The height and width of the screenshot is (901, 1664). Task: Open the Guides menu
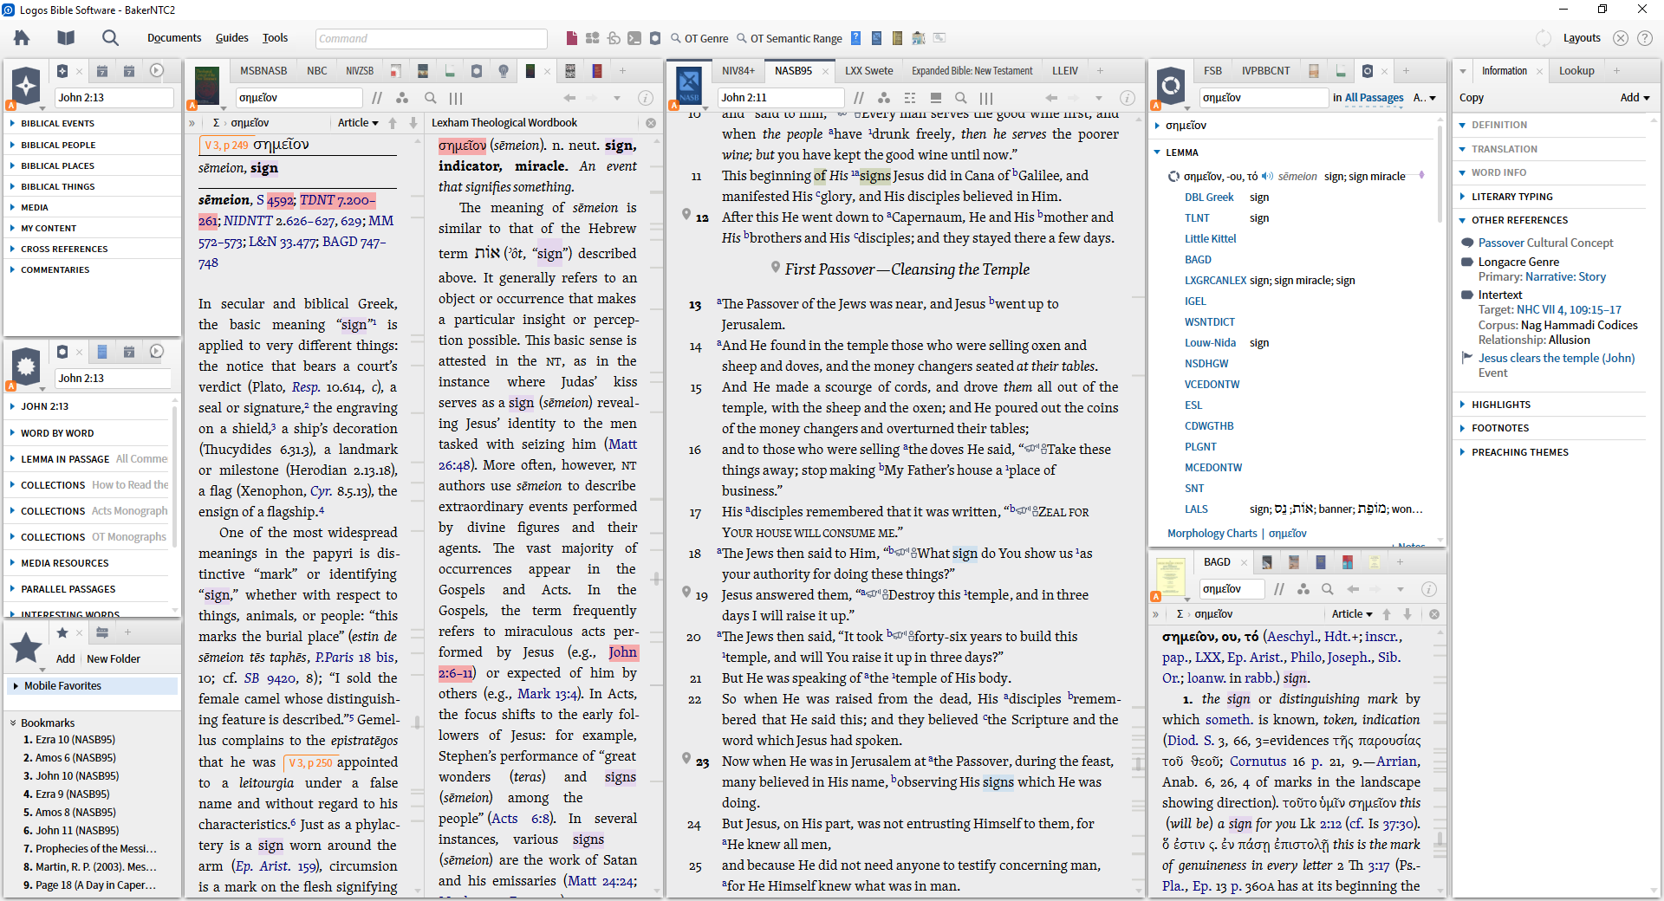coord(231,38)
